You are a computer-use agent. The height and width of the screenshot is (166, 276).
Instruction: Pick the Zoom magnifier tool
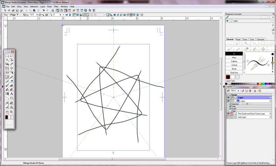pos(11,112)
